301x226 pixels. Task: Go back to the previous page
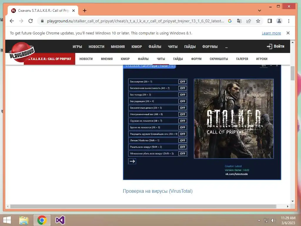pyautogui.click(x=12, y=21)
